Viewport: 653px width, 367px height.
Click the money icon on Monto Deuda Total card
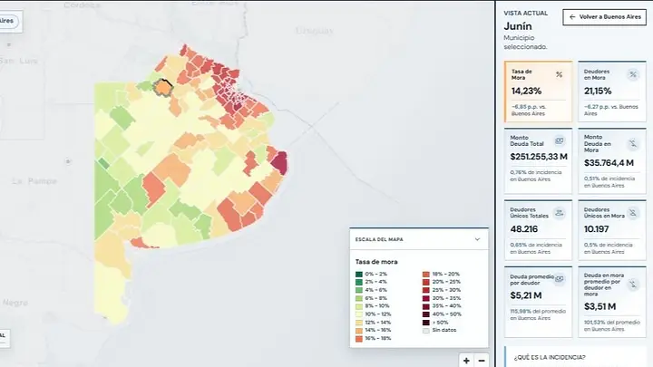pos(559,140)
